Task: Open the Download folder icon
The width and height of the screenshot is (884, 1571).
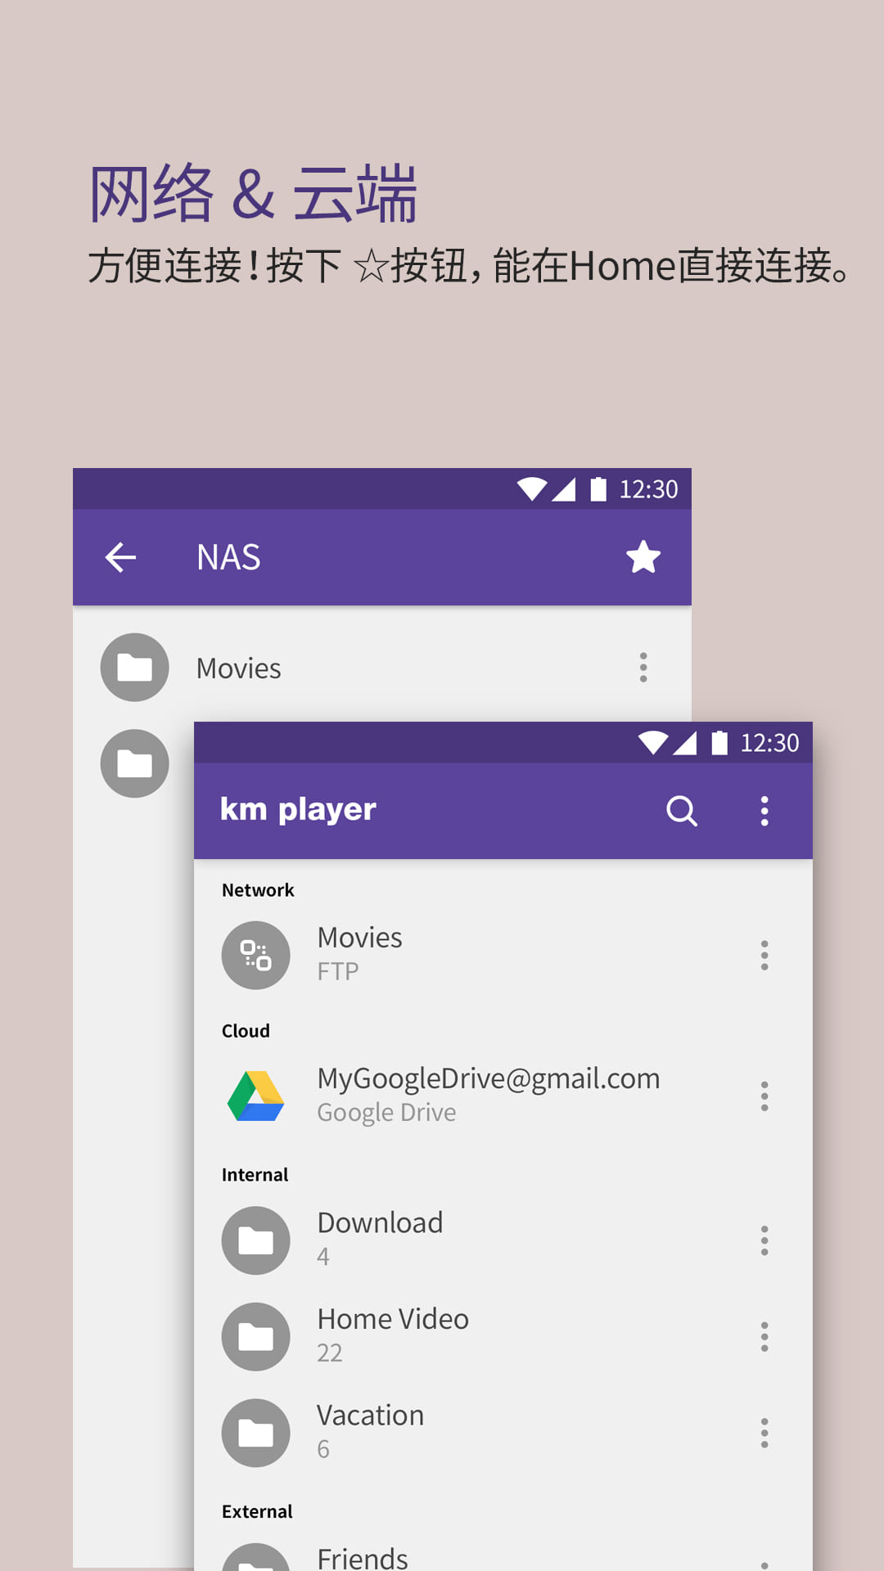Action: click(256, 1240)
